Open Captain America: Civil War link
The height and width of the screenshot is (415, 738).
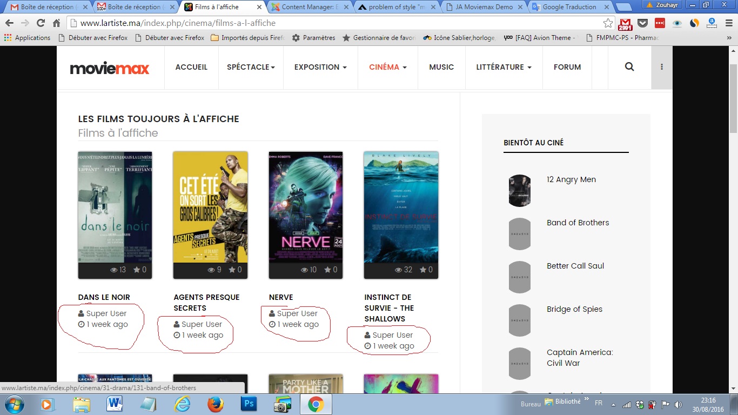pyautogui.click(x=580, y=358)
